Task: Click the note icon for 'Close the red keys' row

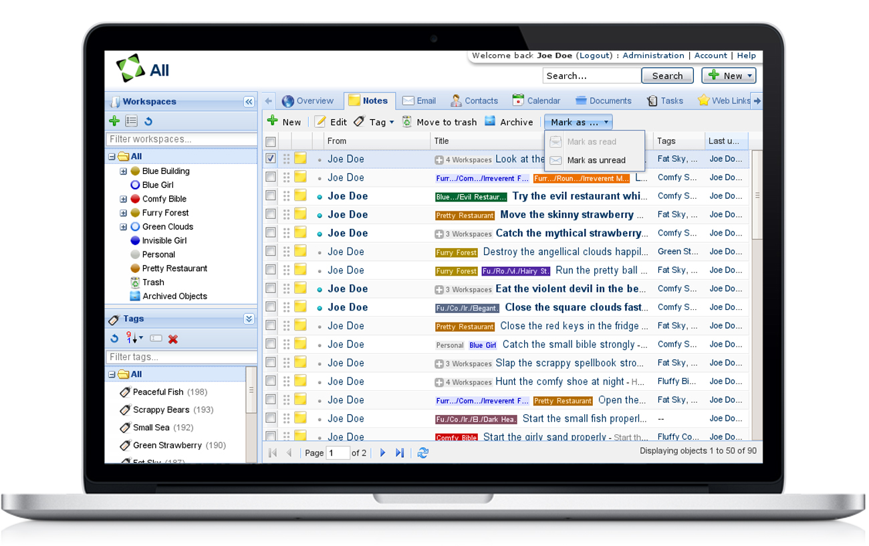Action: coord(301,326)
